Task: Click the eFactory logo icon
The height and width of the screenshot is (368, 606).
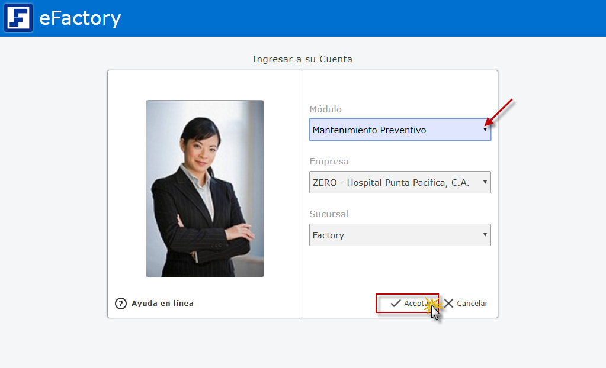Action: pyautogui.click(x=18, y=18)
